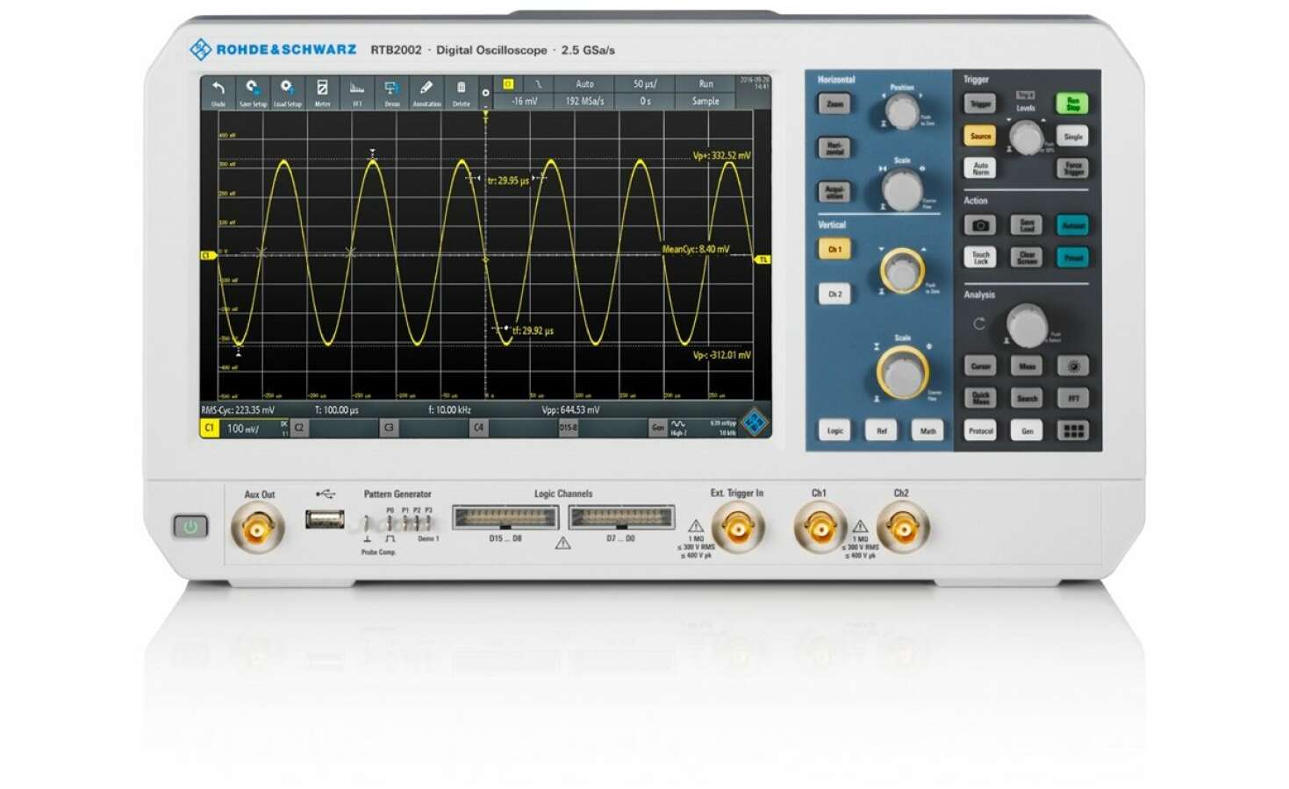Viewport: 1289px width, 789px height.
Task: Tap the Delete trash icon
Action: 461,92
